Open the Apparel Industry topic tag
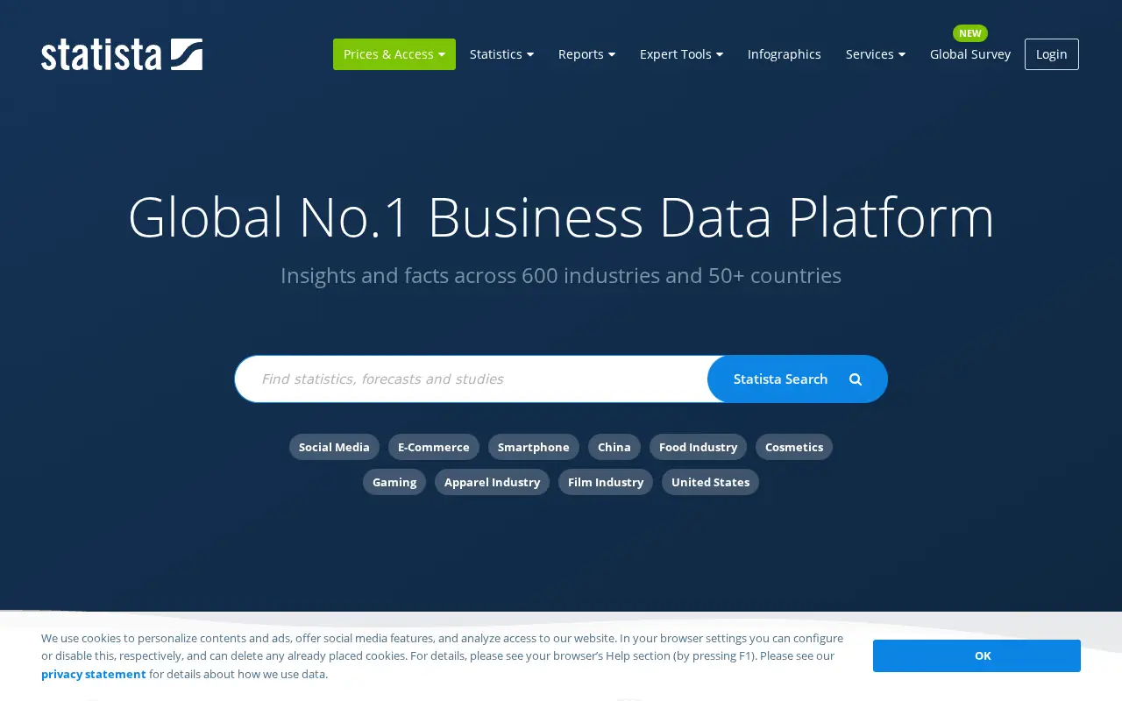 click(x=492, y=482)
